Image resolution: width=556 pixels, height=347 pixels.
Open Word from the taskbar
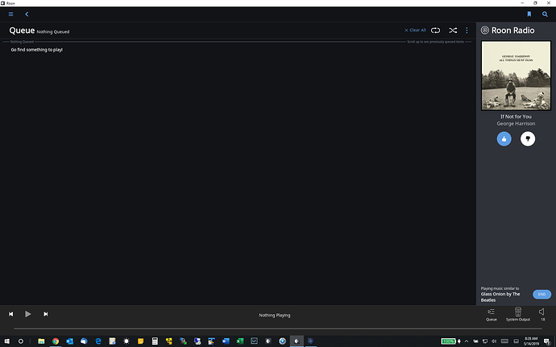click(x=226, y=341)
